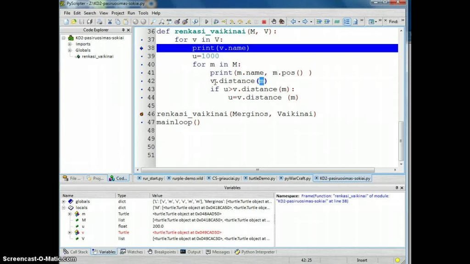Expand the red v Turtle variable
This screenshot has width=470, height=264.
pyautogui.click(x=70, y=232)
